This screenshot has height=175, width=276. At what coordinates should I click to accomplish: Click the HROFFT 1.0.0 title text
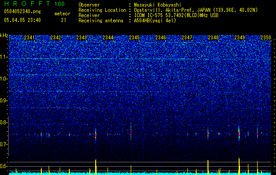coord(34,3)
